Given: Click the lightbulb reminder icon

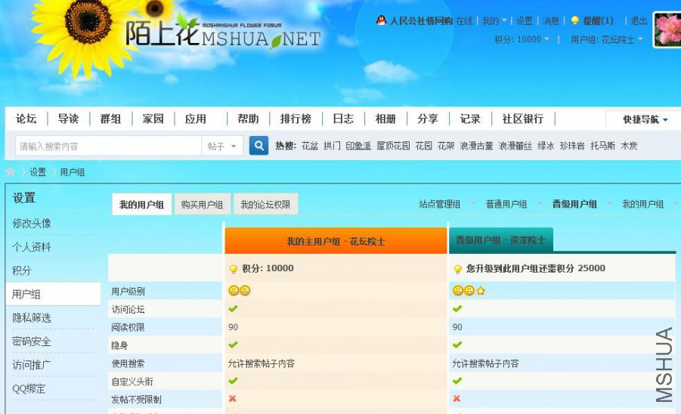Looking at the screenshot, I should 574,20.
